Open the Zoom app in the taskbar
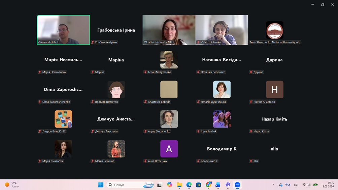The height and width of the screenshot is (190, 338). tap(237, 185)
